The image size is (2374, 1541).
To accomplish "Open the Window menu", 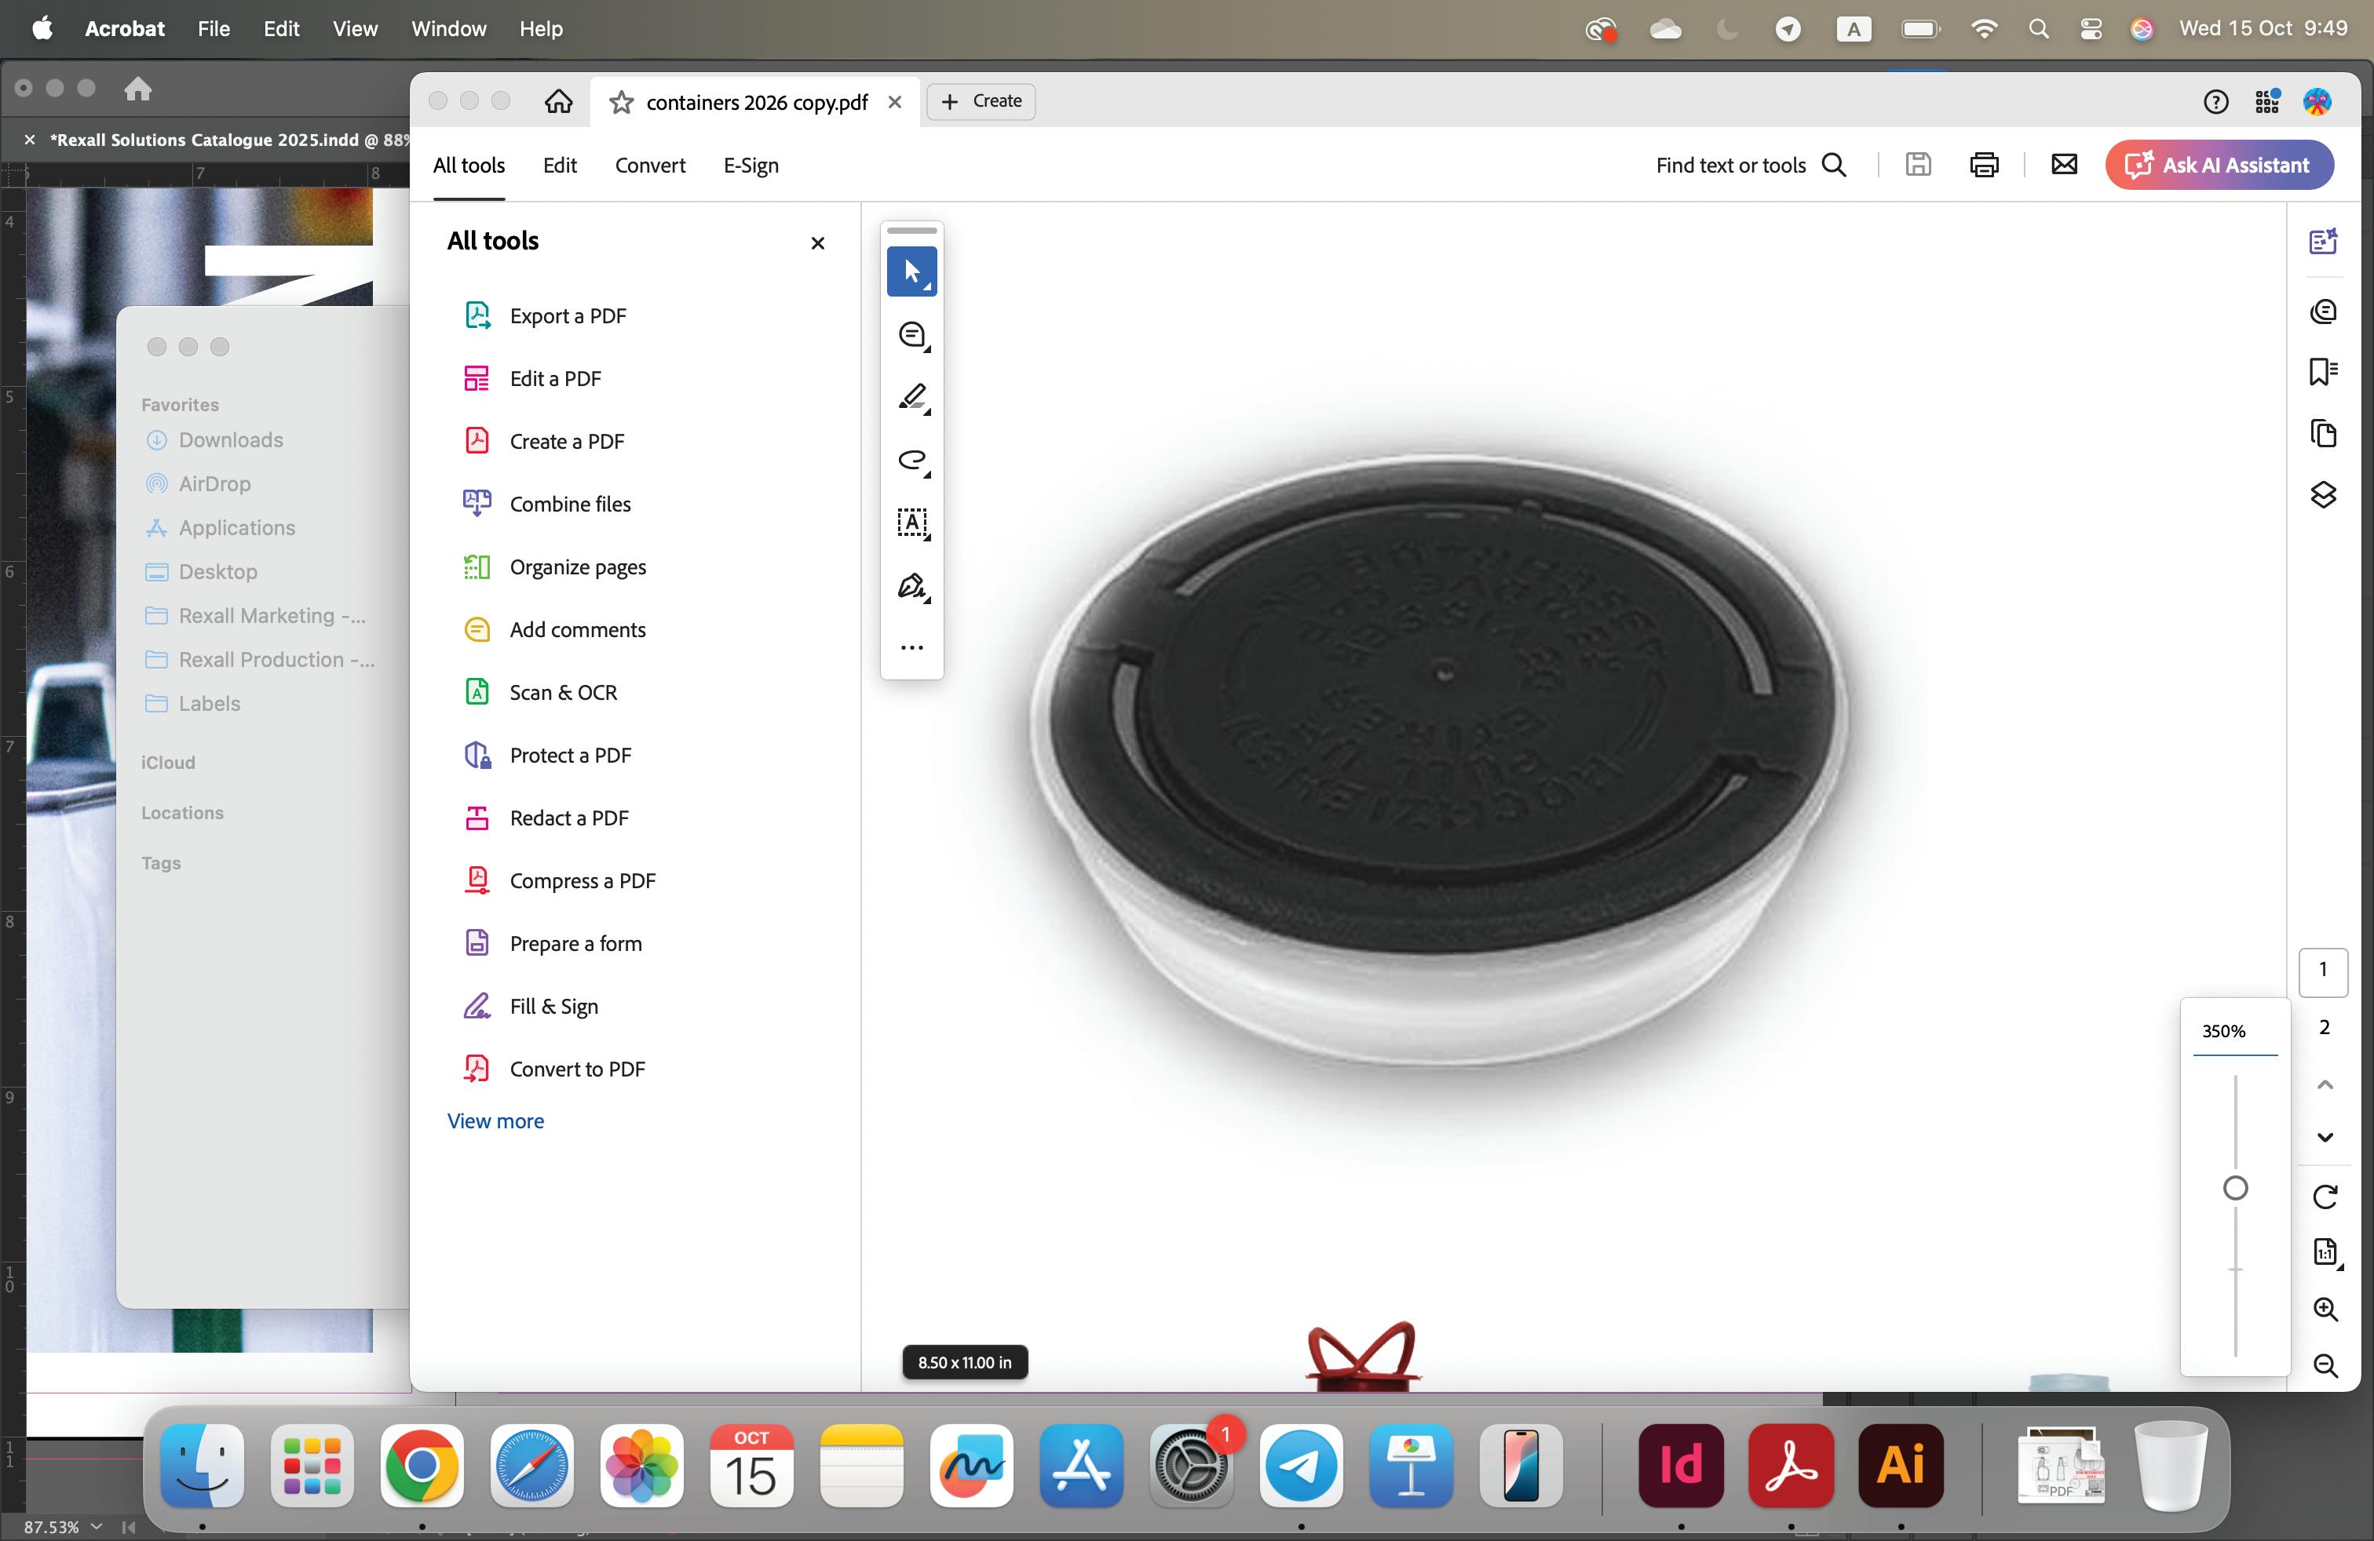I will pos(447,29).
